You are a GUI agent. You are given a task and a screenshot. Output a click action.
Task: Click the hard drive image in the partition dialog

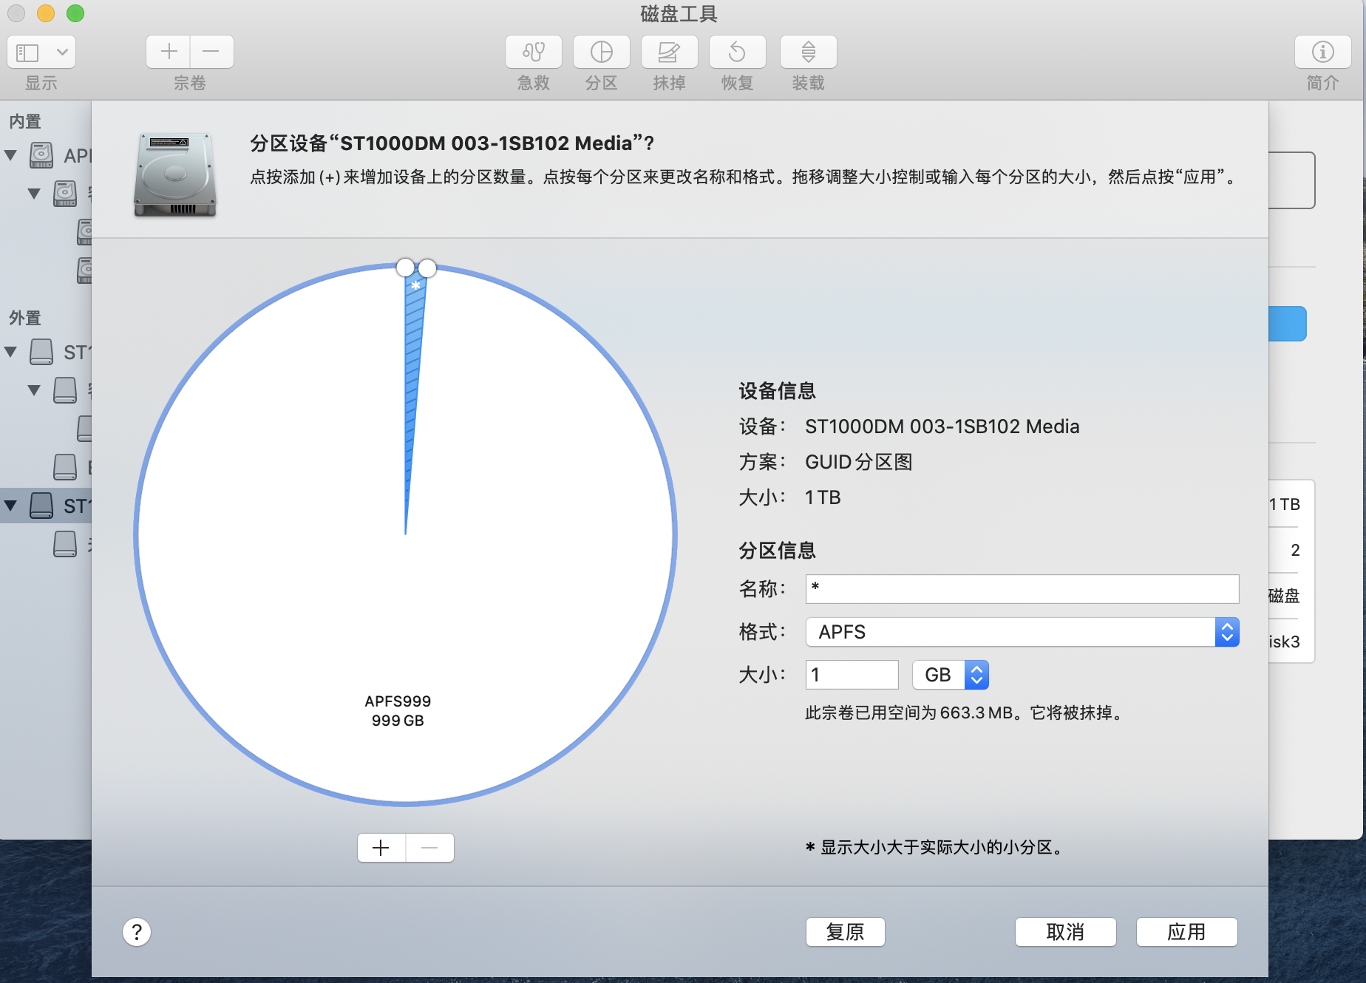point(175,174)
